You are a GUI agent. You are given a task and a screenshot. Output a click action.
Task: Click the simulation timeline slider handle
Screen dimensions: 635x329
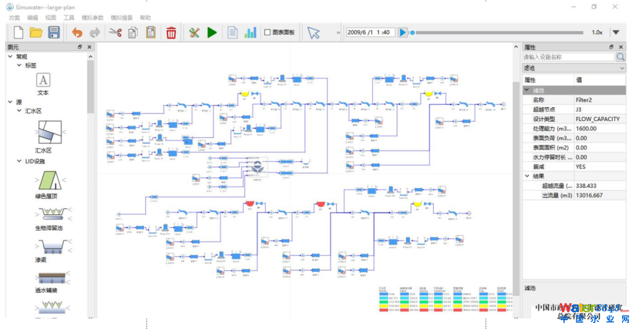point(412,33)
